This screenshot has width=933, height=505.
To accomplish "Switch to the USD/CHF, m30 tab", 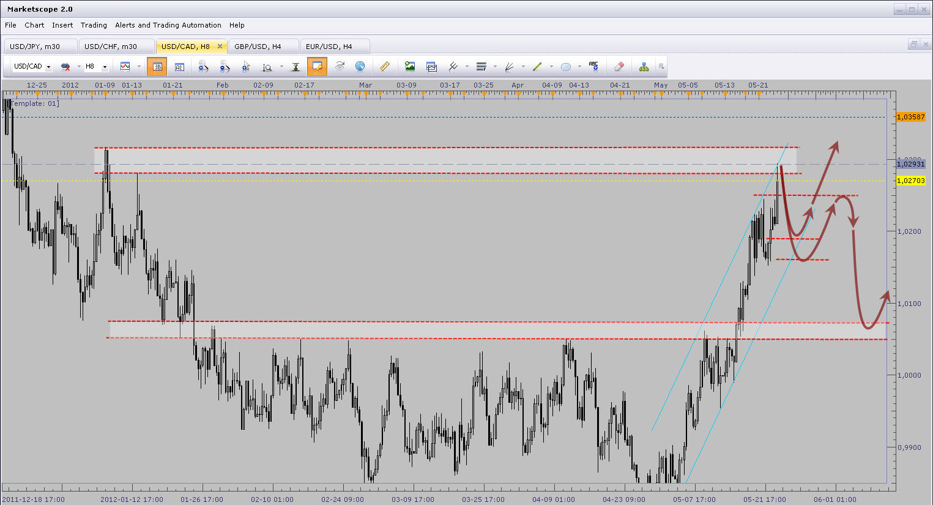I will [116, 47].
